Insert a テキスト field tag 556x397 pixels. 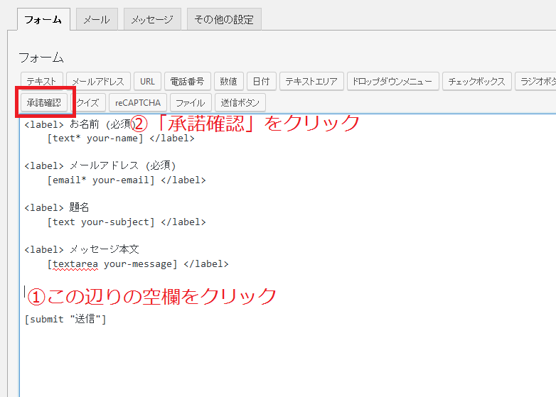(41, 81)
